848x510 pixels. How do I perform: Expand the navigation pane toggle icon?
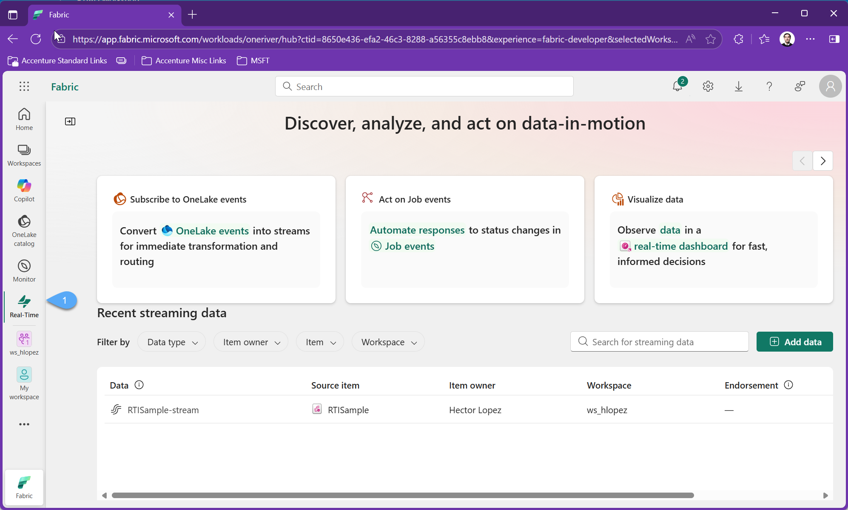point(70,121)
